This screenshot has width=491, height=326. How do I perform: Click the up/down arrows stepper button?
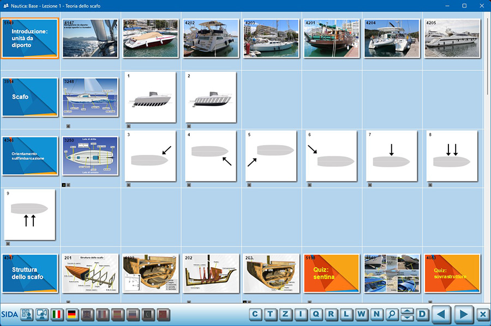[x=407, y=314]
